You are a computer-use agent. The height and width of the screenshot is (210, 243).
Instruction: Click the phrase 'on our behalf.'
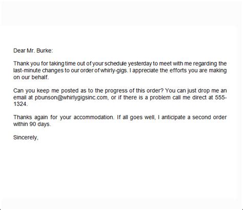[x=31, y=77]
